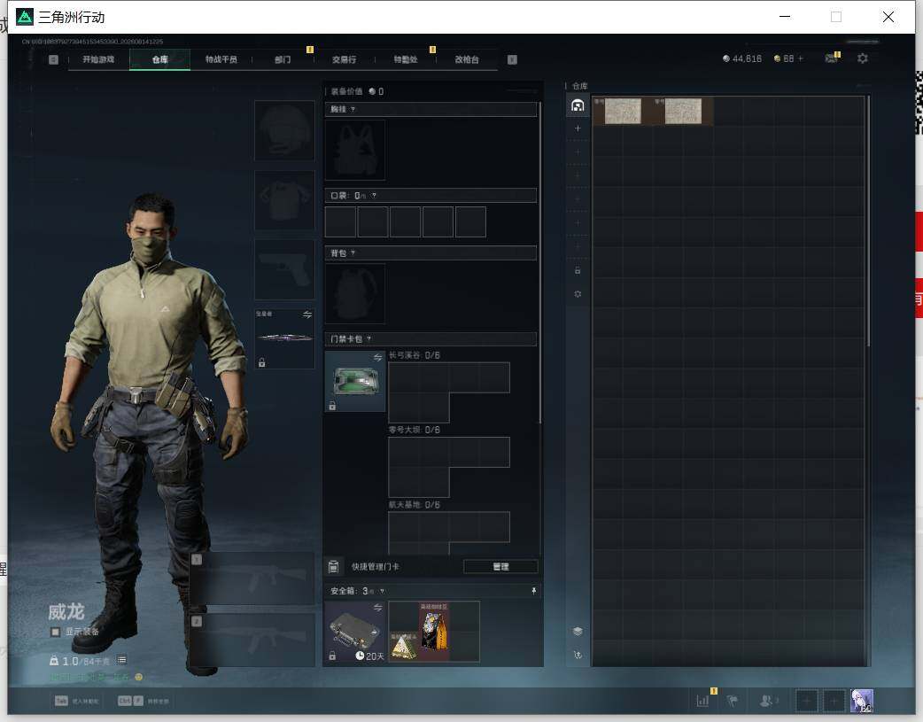Click the warehouse grid vertical scrollbar
923x722 pixels.
pos(868,221)
